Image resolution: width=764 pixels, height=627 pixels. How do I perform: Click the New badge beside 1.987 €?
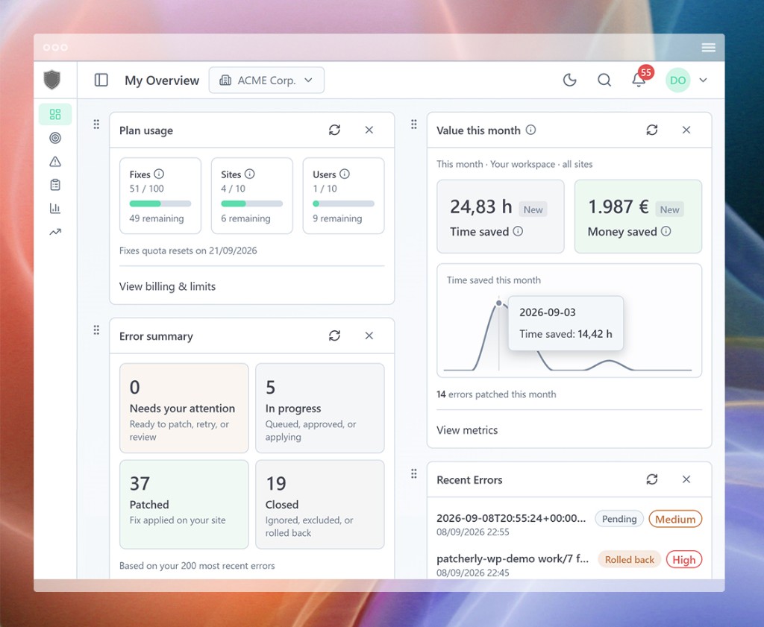tap(669, 209)
